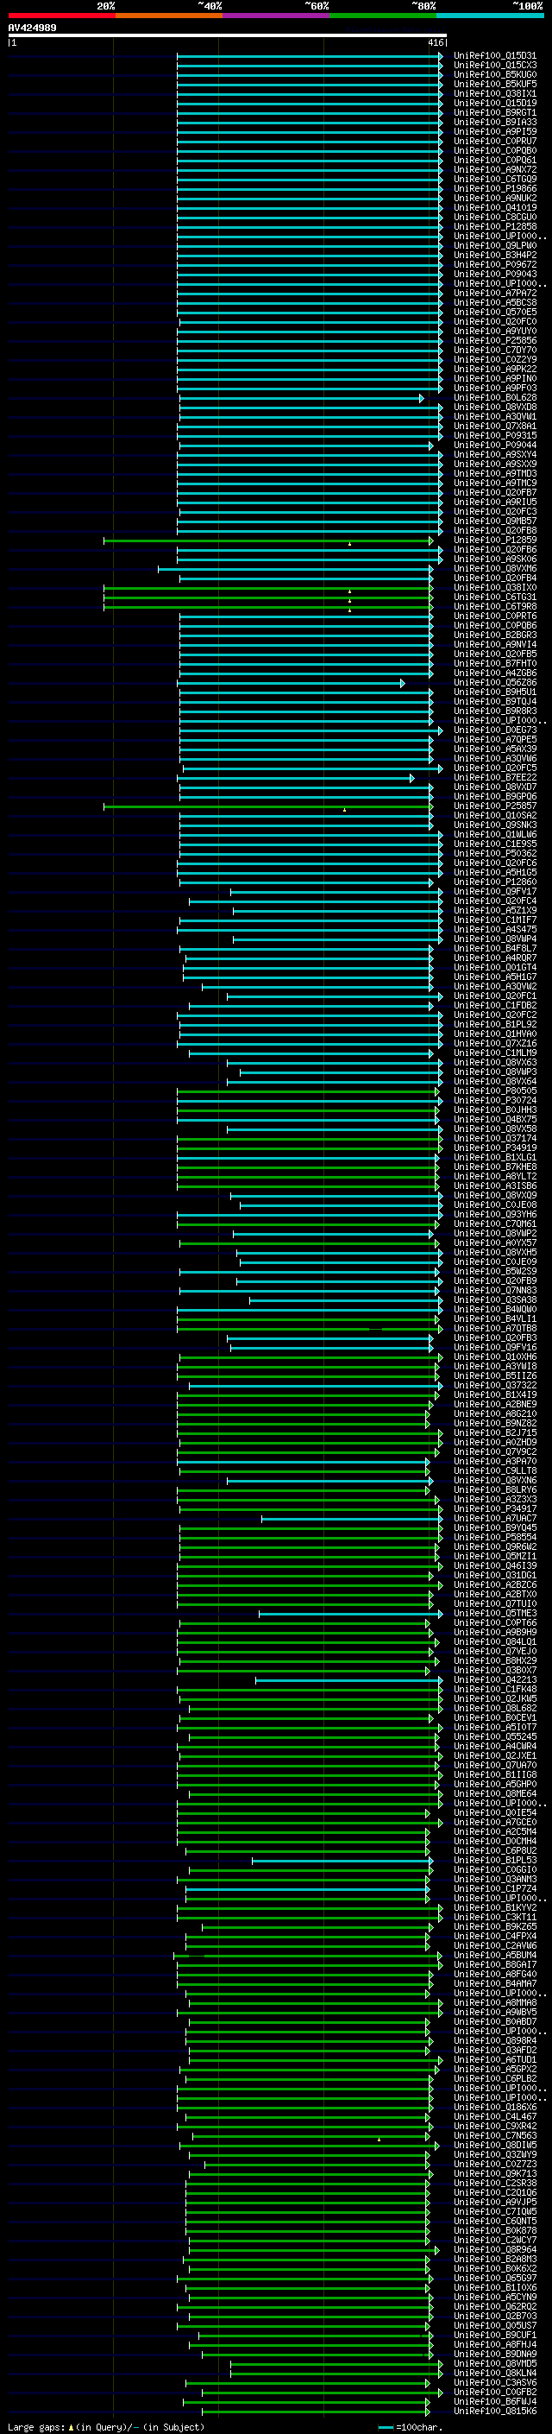Click the red 20% identity legend segment

tap(61, 16)
